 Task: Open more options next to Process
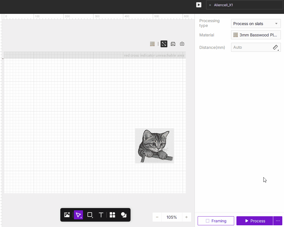[278, 221]
